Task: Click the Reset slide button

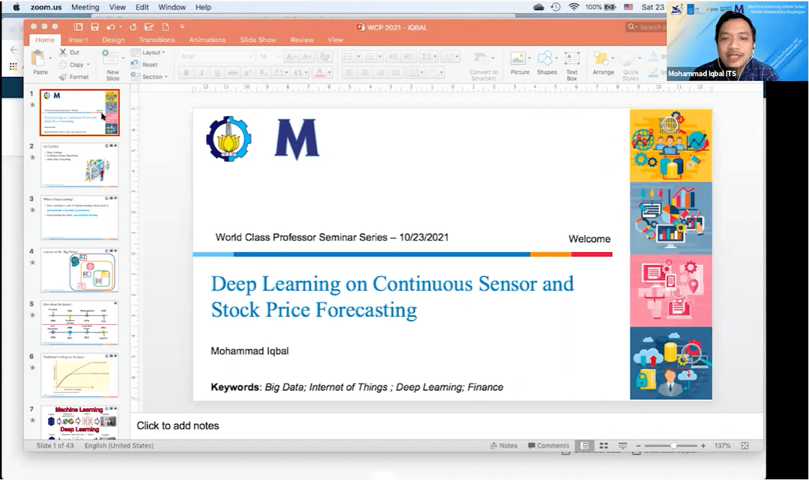Action: [149, 65]
